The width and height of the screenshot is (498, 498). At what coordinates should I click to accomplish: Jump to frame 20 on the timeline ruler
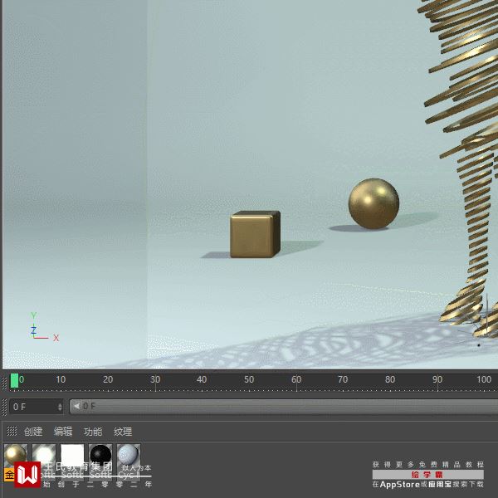click(x=108, y=379)
